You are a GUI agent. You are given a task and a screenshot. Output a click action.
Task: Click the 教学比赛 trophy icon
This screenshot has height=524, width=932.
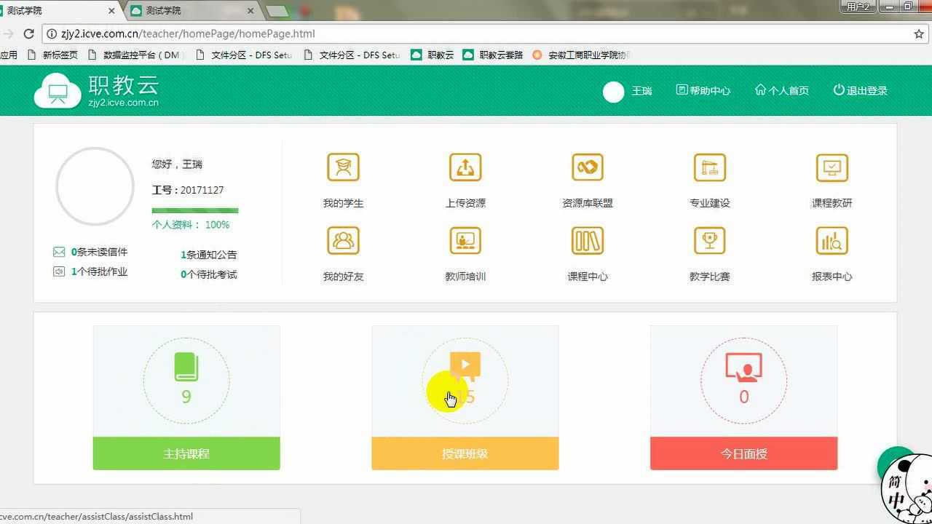point(710,240)
